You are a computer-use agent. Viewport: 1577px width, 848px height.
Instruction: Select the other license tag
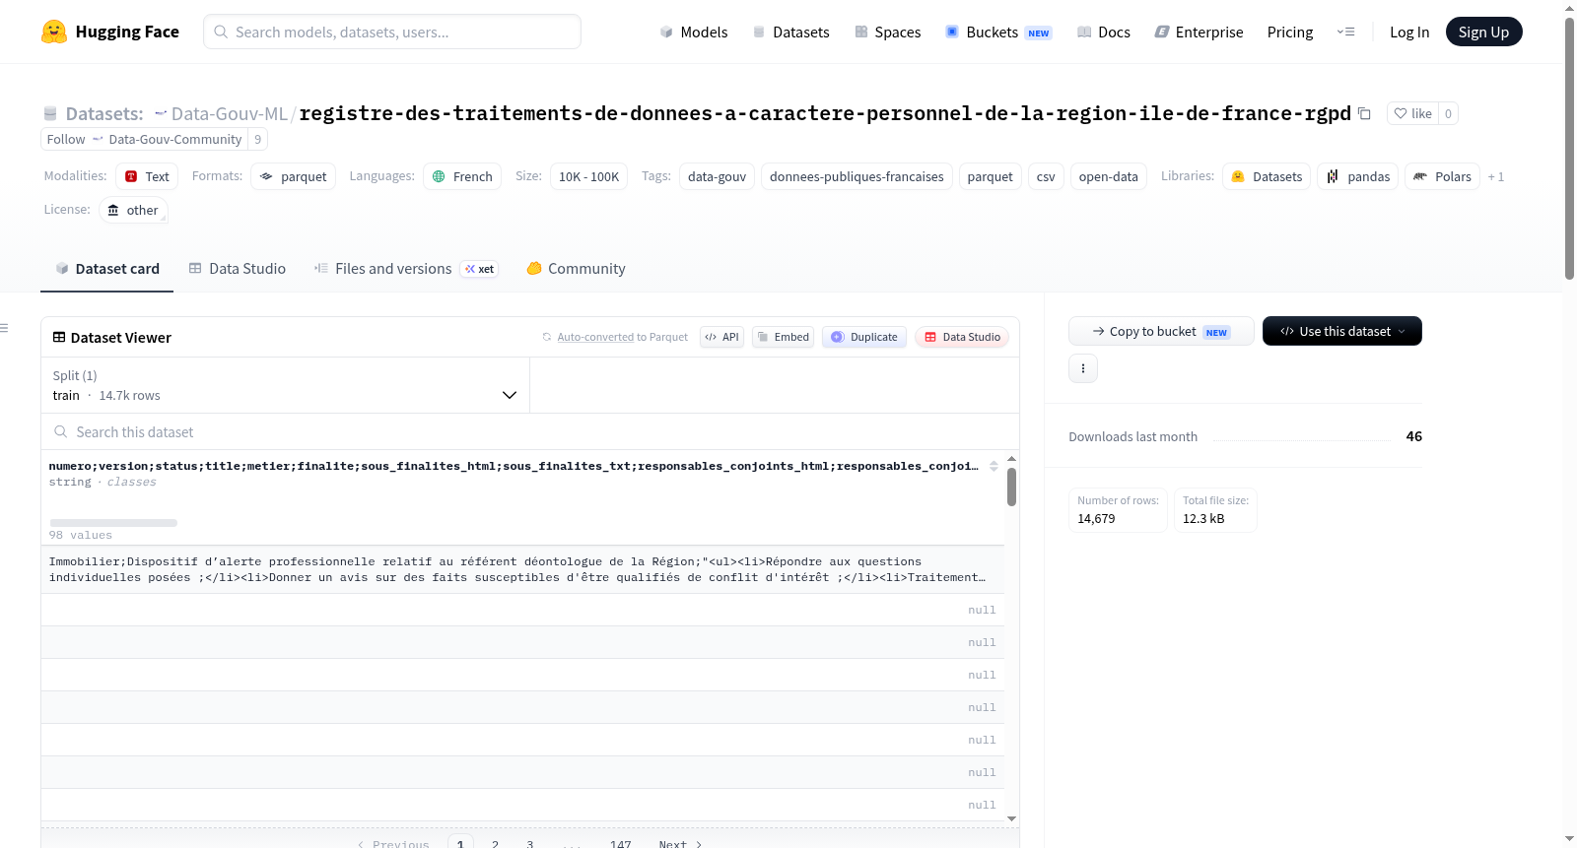133,210
